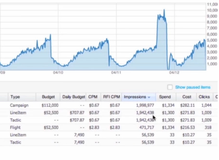Image resolution: width=219 pixels, height=160 pixels.
Task: Click the $112,000 budget value
Action: tap(50, 105)
